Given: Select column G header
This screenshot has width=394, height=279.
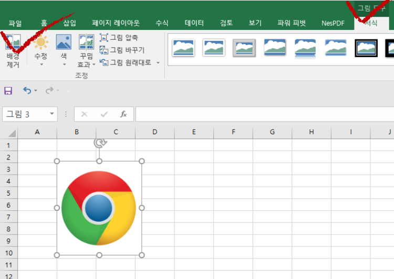Looking at the screenshot, I should (272, 132).
